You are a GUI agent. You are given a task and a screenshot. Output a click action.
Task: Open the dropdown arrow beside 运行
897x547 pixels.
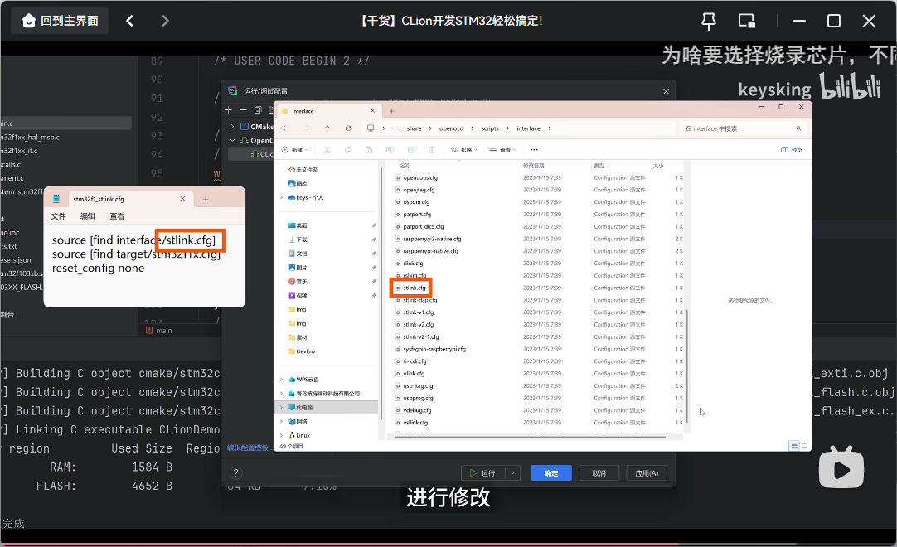512,473
